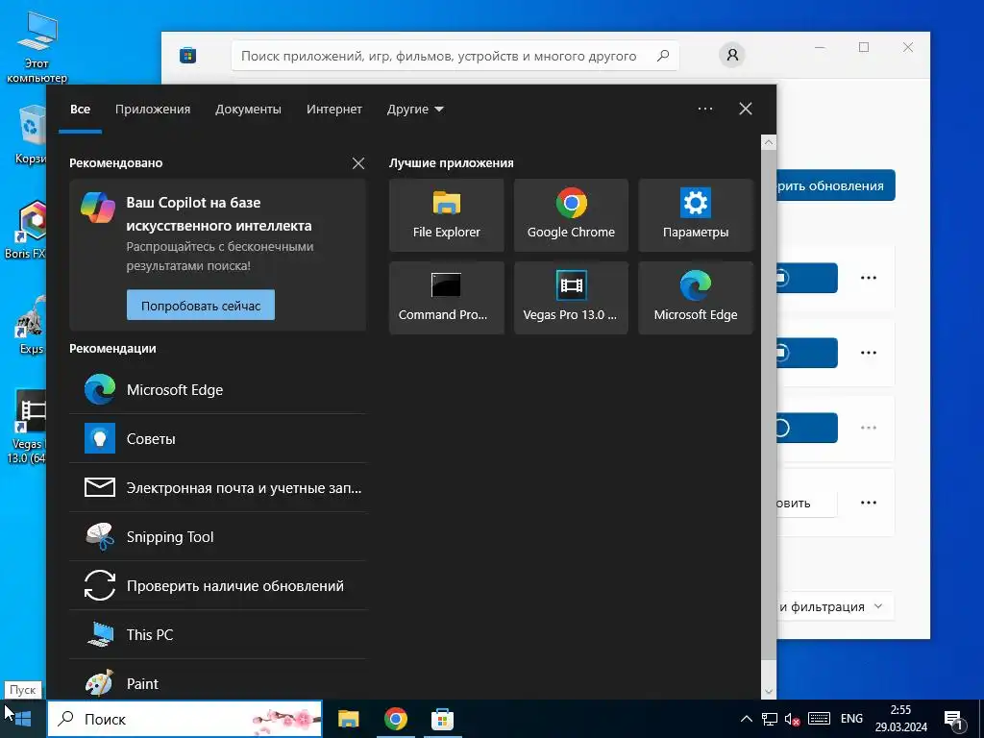
Task: Open more options for fourth Store update row
Action: pos(869,503)
